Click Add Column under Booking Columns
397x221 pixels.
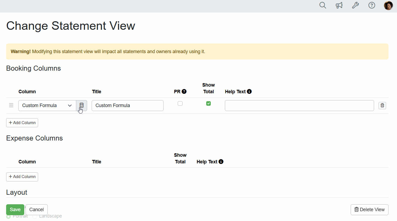click(22, 123)
